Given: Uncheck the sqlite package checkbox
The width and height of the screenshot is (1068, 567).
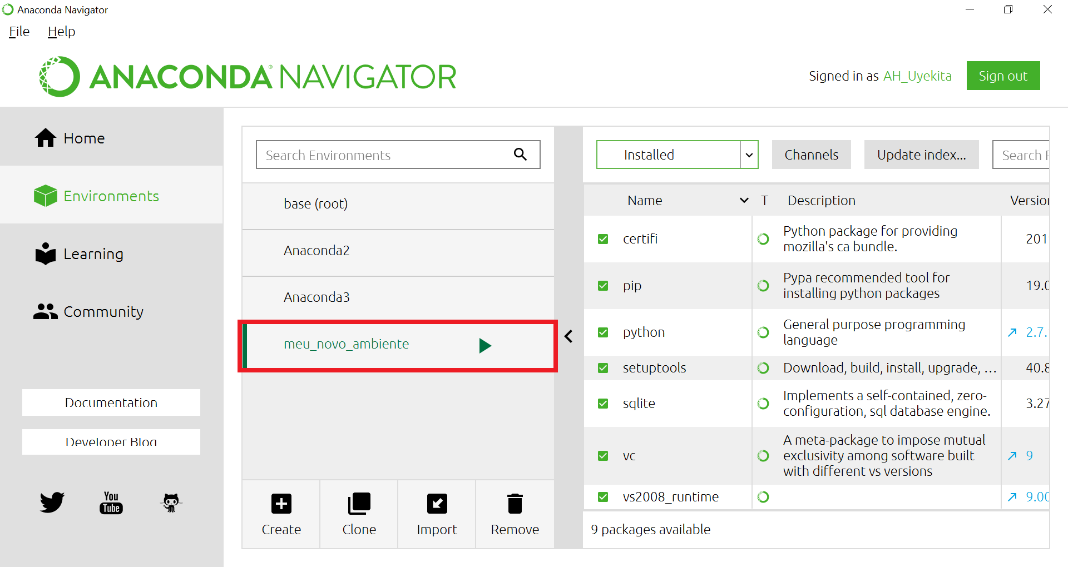Looking at the screenshot, I should click(603, 403).
